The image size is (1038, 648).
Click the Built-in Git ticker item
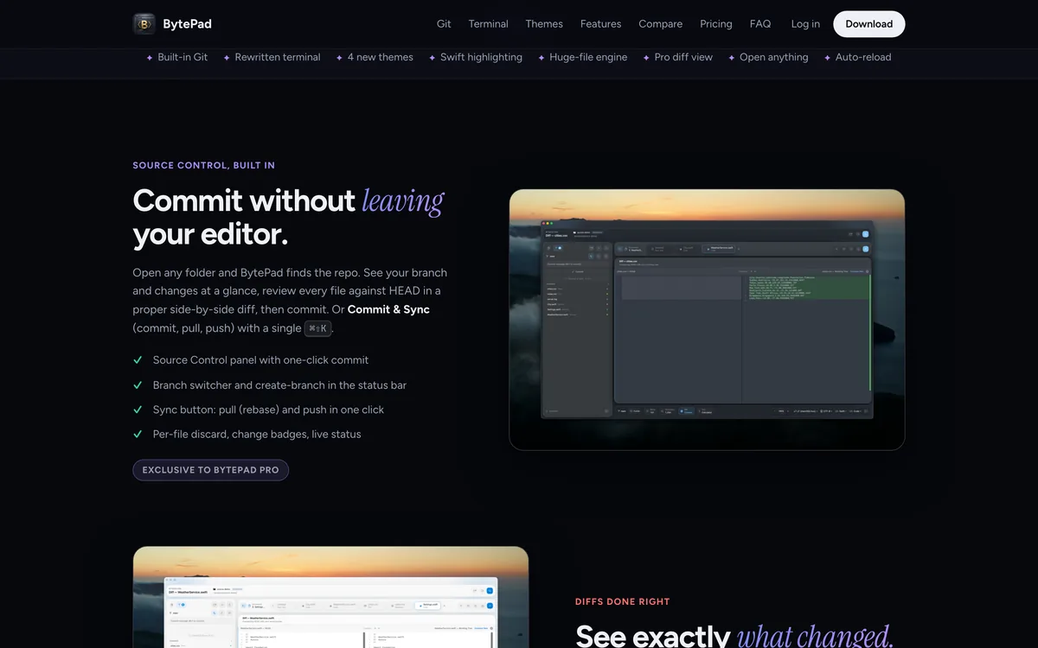(x=183, y=57)
